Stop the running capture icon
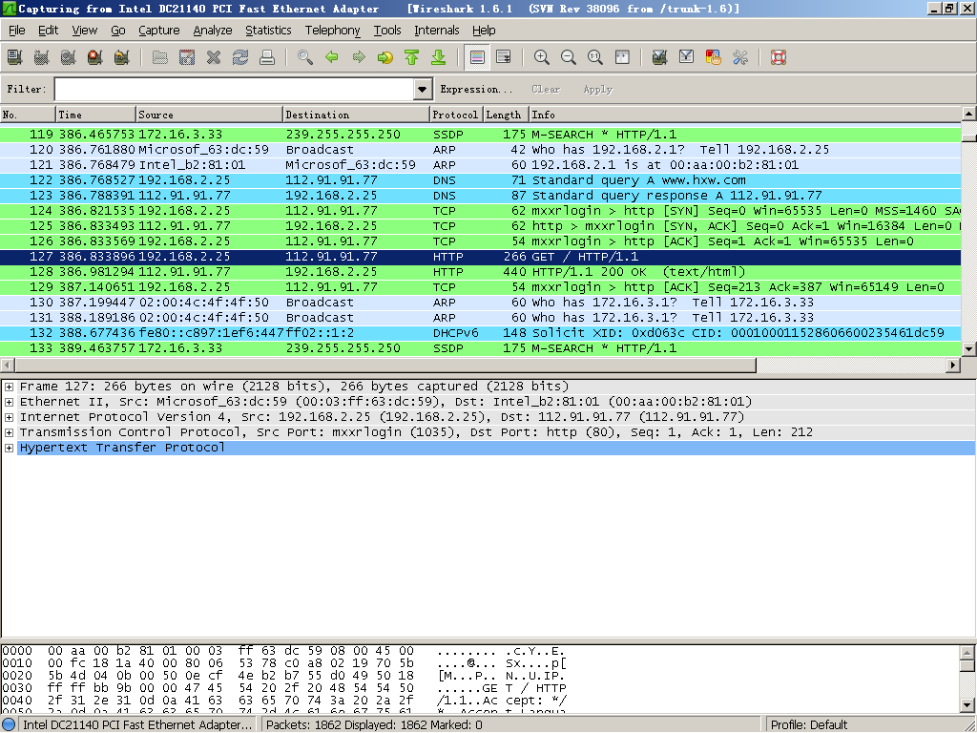 click(x=95, y=58)
